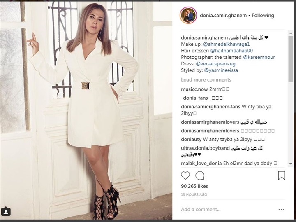Open the @versacejeans.eg dress link
The width and height of the screenshot is (296, 222).
click(x=215, y=64)
